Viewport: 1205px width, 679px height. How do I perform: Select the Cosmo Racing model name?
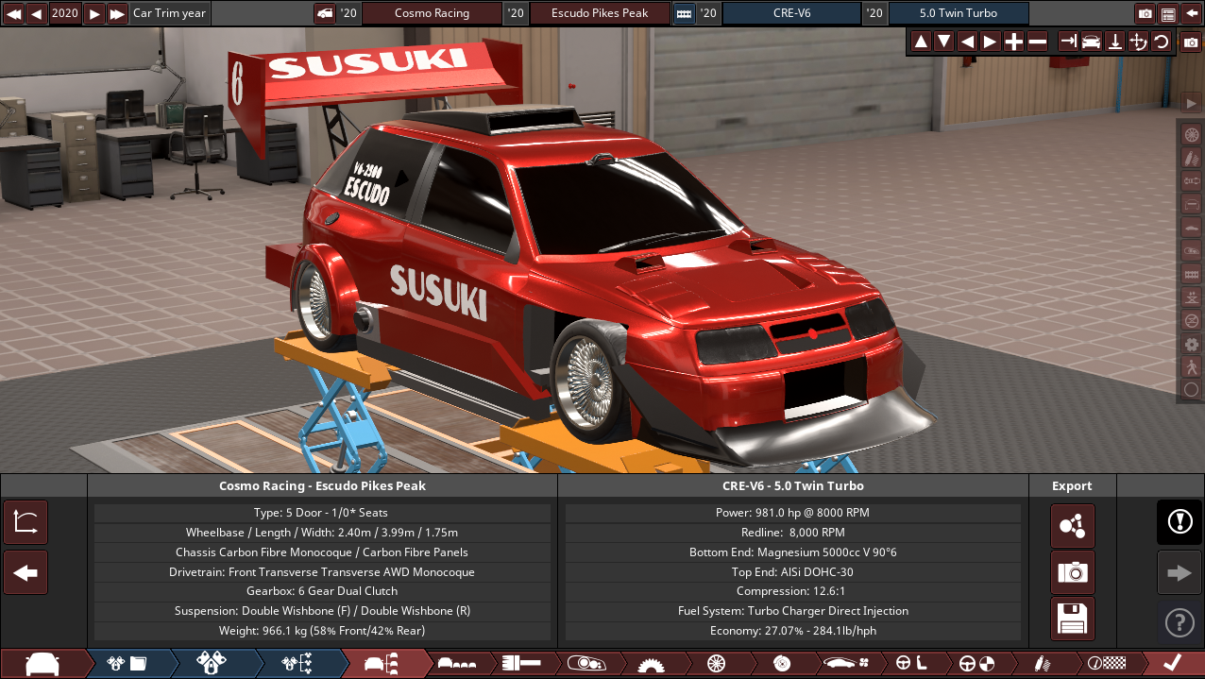click(432, 13)
